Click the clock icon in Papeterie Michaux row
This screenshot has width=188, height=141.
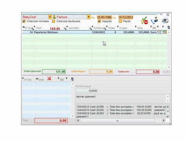point(159,32)
